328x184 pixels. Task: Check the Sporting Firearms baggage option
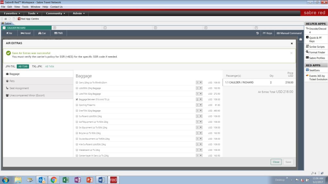coord(77,105)
